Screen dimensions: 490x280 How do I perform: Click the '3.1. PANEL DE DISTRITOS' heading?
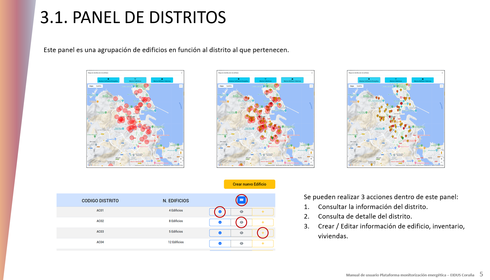pyautogui.click(x=133, y=17)
